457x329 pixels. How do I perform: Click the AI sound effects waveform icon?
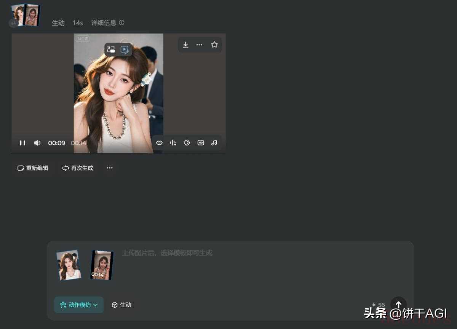click(173, 143)
